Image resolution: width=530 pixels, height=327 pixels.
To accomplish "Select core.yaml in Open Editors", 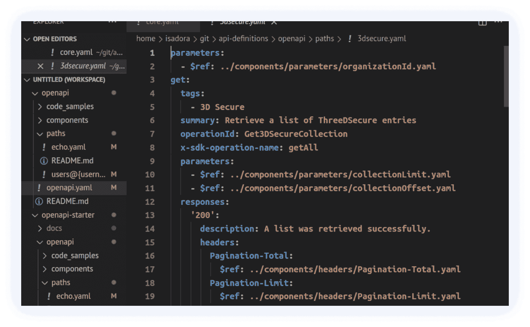I will click(x=76, y=52).
